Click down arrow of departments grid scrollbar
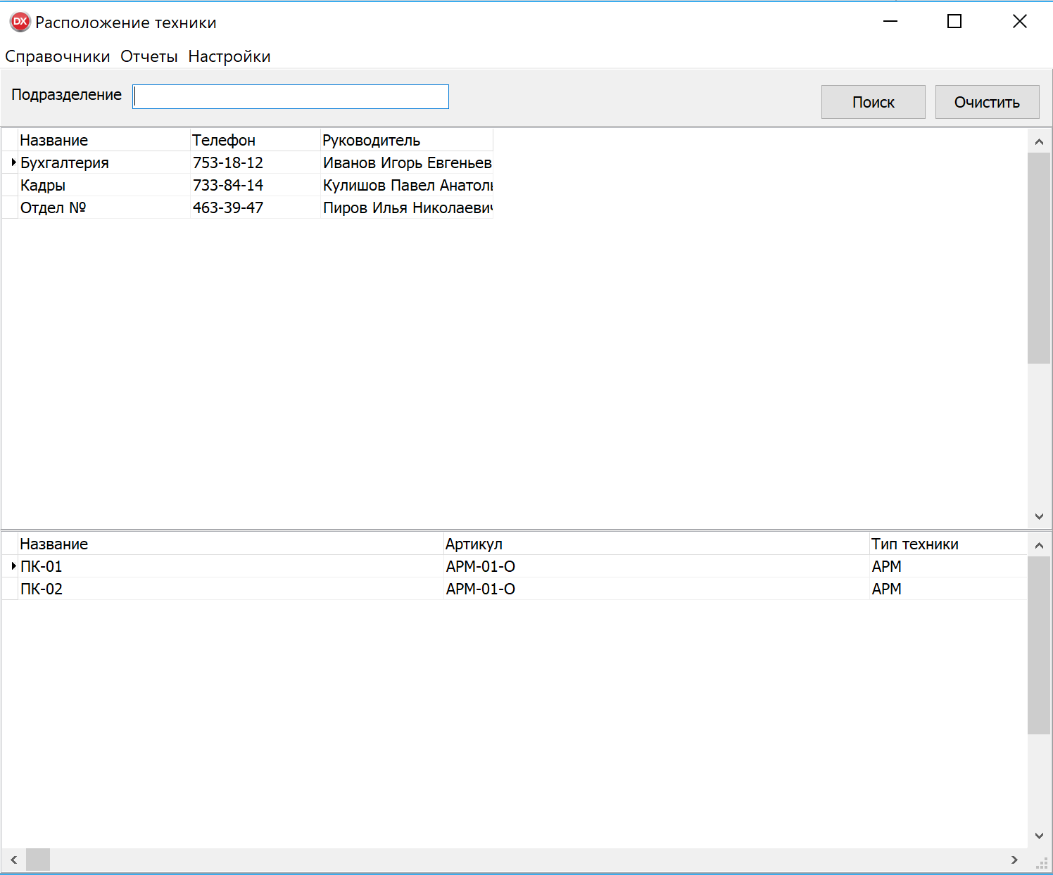The height and width of the screenshot is (875, 1053). click(x=1039, y=516)
